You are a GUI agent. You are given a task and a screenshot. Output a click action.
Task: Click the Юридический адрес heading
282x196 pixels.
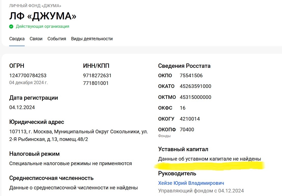(x=37, y=122)
